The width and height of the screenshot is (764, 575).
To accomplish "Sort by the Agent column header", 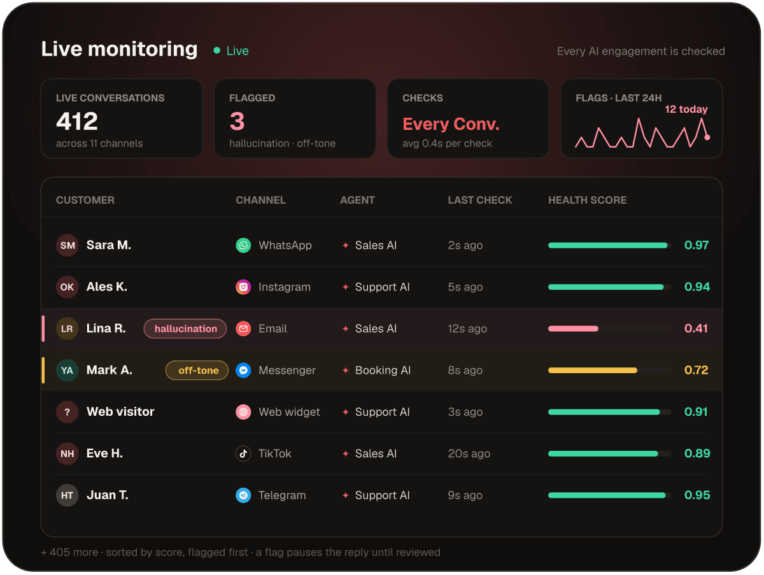I will (x=358, y=200).
